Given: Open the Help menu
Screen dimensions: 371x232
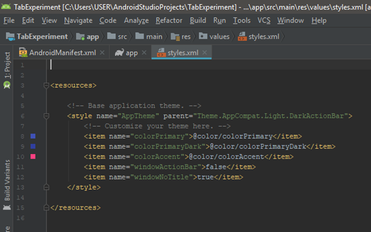Looking at the screenshot, I should (319, 20).
